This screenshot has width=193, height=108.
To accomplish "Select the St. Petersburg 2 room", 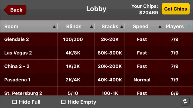I will click(23, 93).
